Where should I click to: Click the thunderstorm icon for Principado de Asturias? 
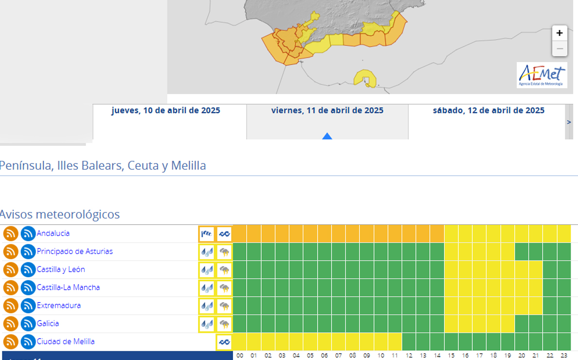click(224, 252)
